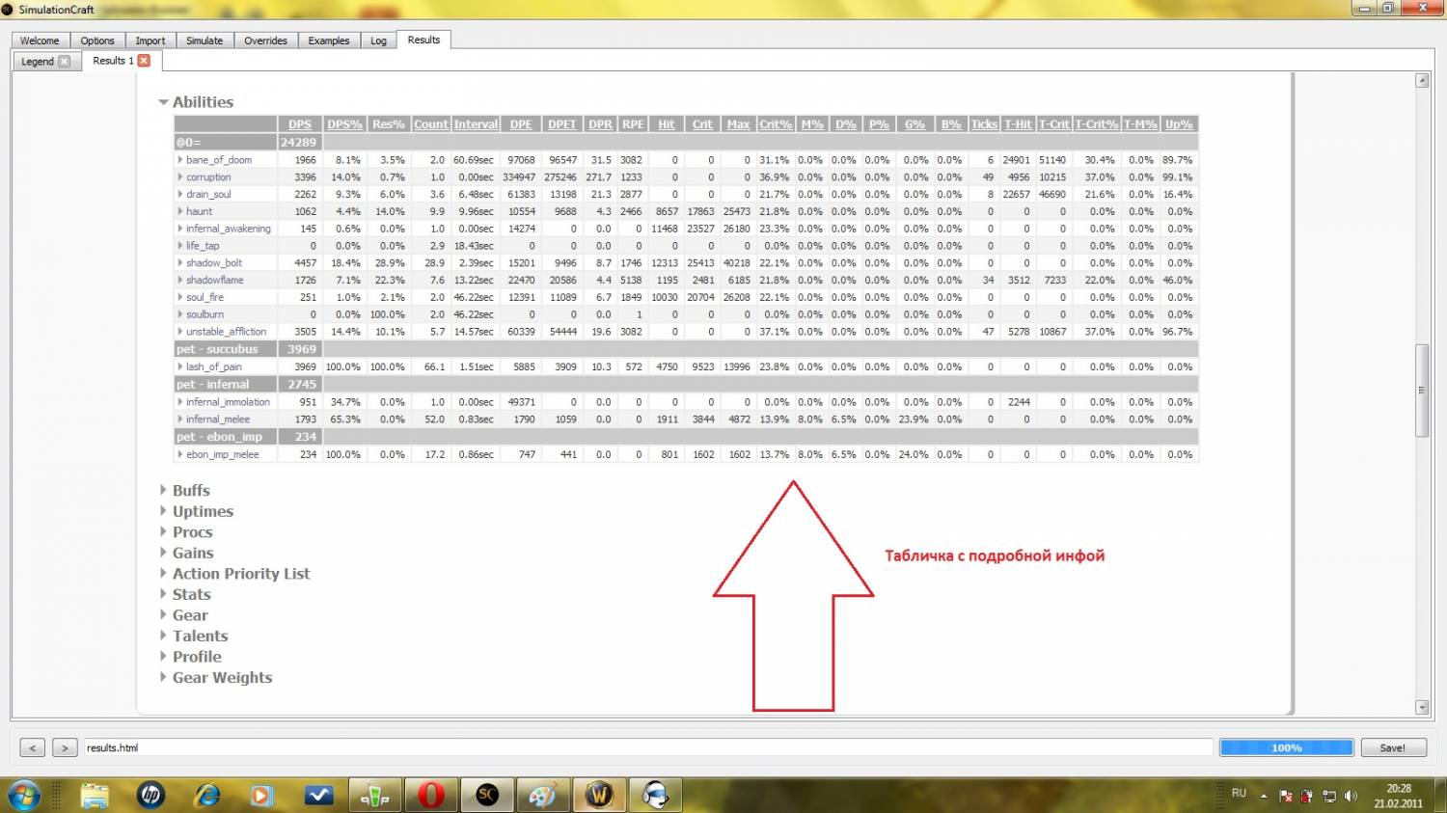
Task: Click the results.html address field
Action: (647, 747)
